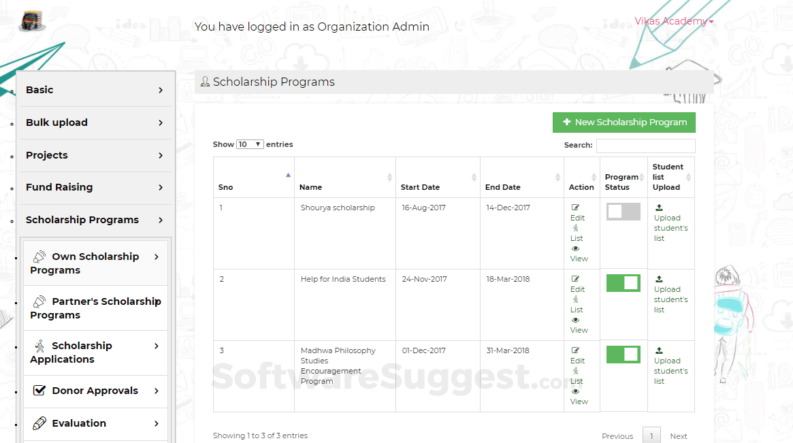
Task: Click the Scholarship Applications running-person icon
Action: (39, 346)
